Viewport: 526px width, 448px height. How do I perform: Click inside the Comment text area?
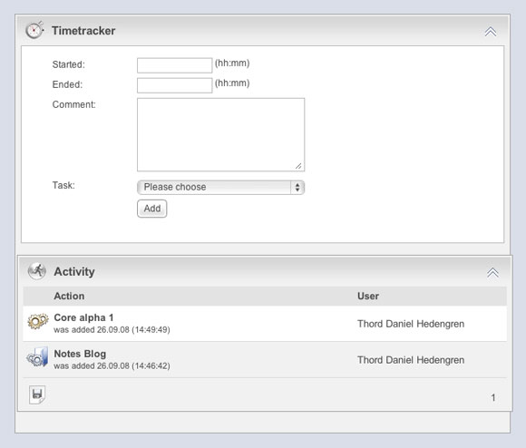click(220, 134)
